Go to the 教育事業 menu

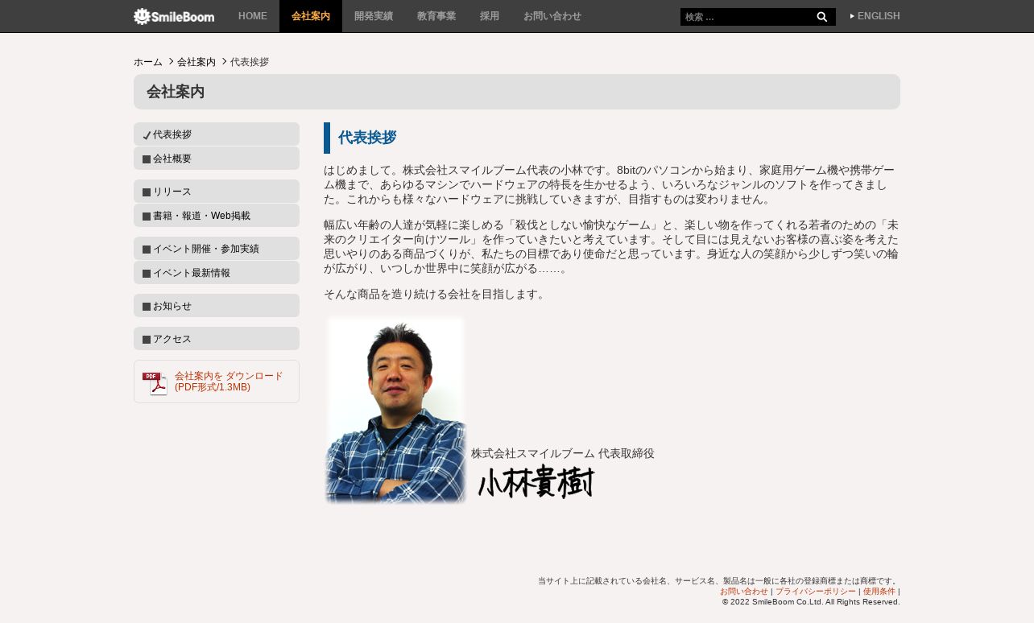tap(436, 16)
